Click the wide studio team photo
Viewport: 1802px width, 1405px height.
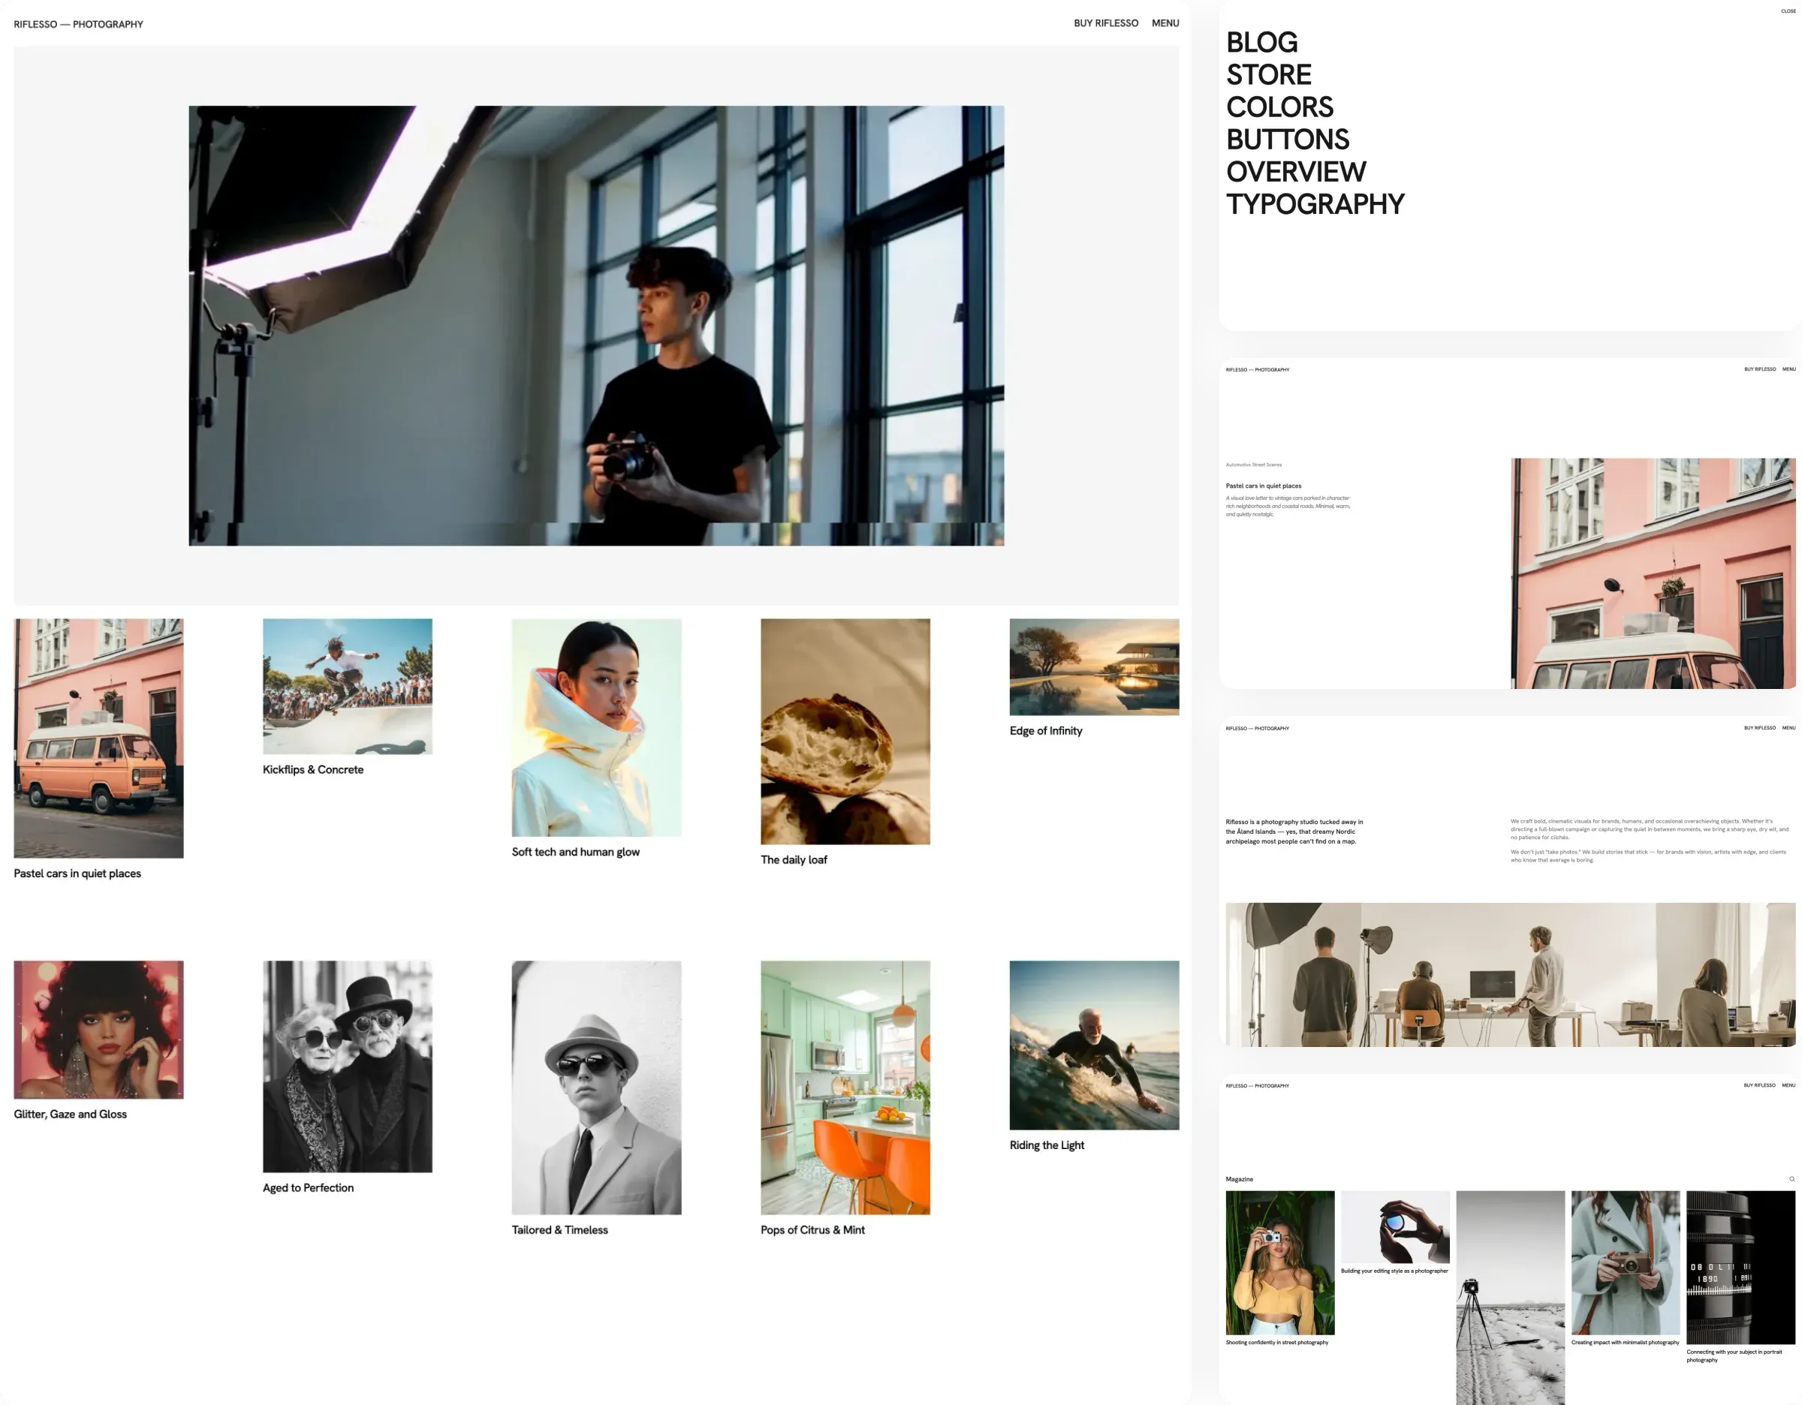click(x=1510, y=975)
